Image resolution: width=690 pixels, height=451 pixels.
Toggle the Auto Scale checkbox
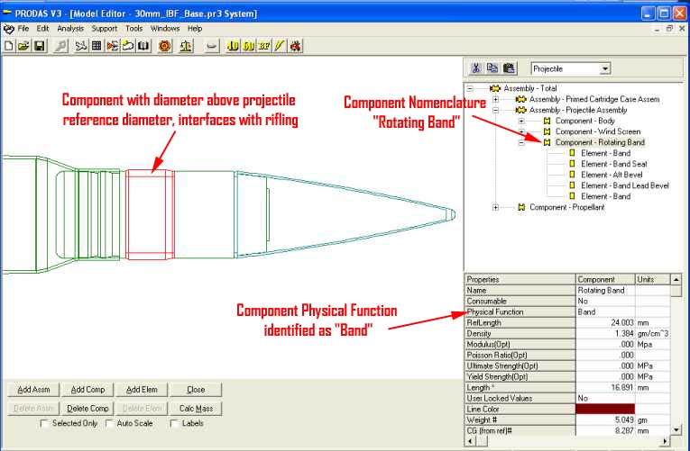coord(111,423)
